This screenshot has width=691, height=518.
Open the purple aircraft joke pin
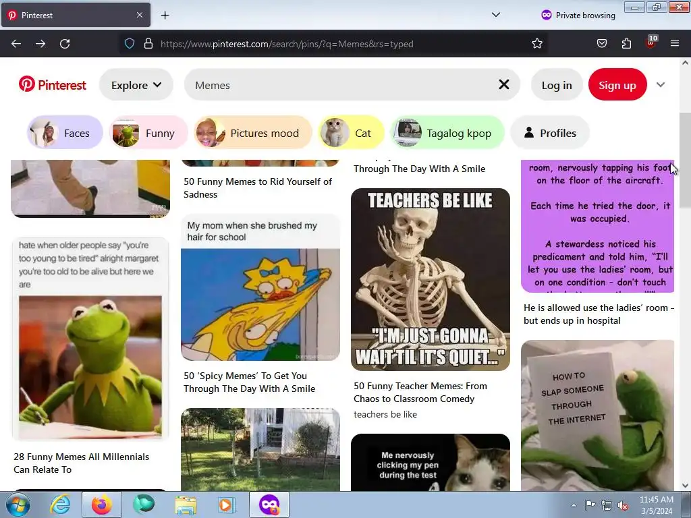598,226
